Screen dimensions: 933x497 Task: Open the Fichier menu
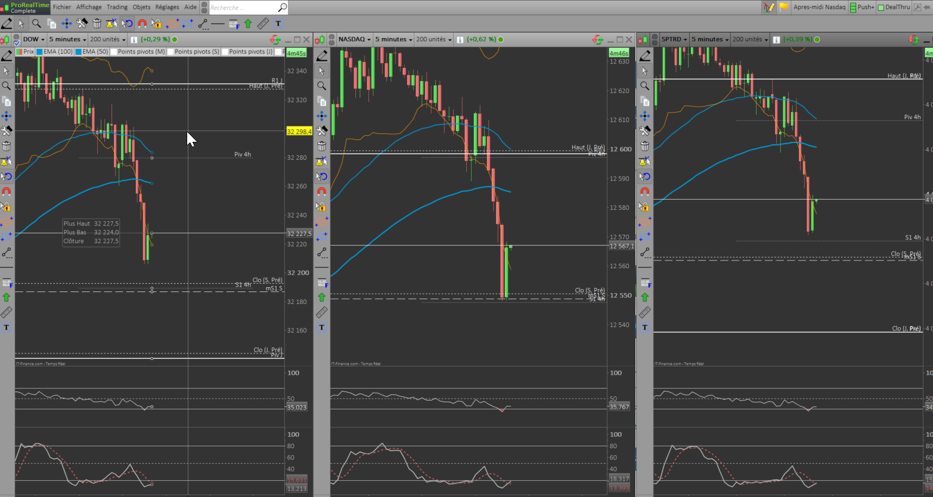click(62, 7)
